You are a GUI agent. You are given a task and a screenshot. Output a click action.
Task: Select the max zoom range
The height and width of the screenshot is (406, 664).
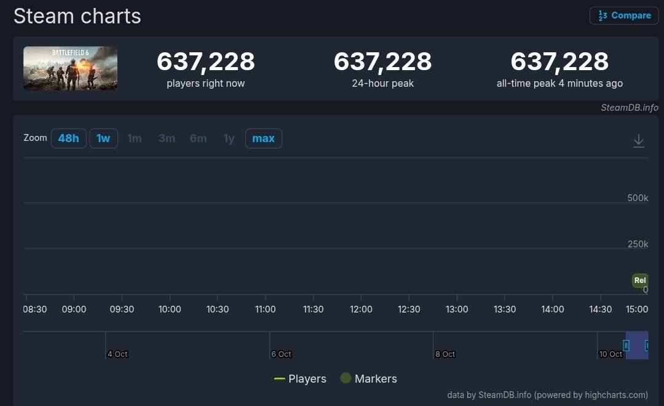click(263, 138)
